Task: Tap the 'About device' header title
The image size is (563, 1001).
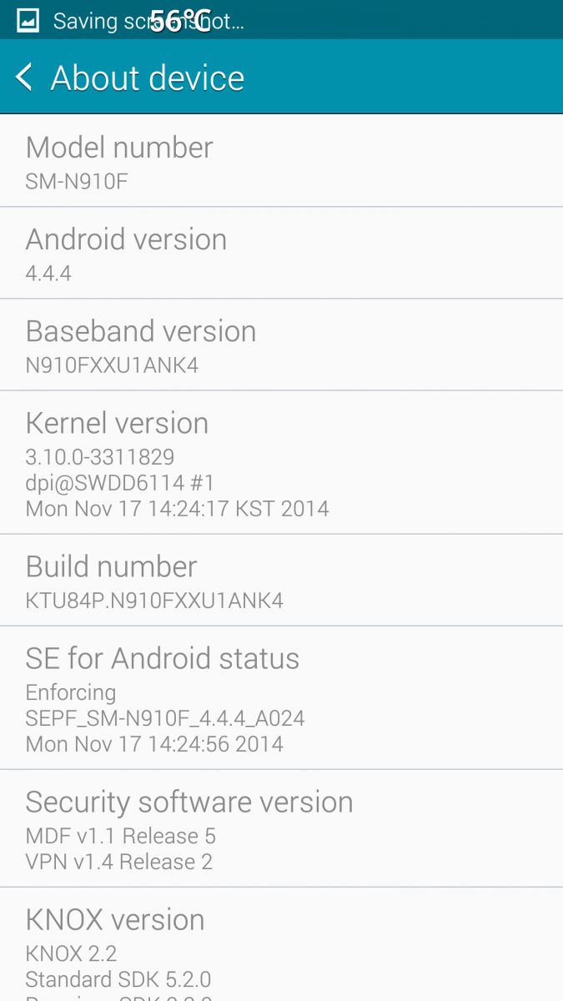Action: 148,78
